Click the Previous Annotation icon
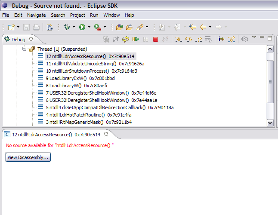 [177, 27]
